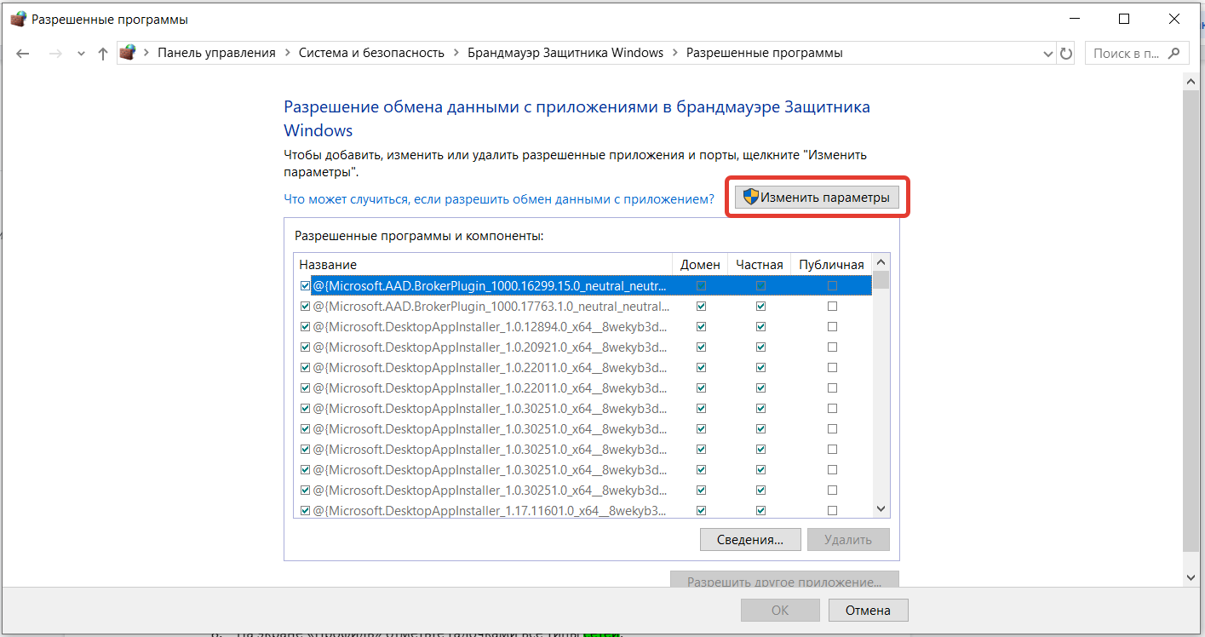The width and height of the screenshot is (1205, 637).
Task: Go back with the Back arrow
Action: click(x=23, y=53)
